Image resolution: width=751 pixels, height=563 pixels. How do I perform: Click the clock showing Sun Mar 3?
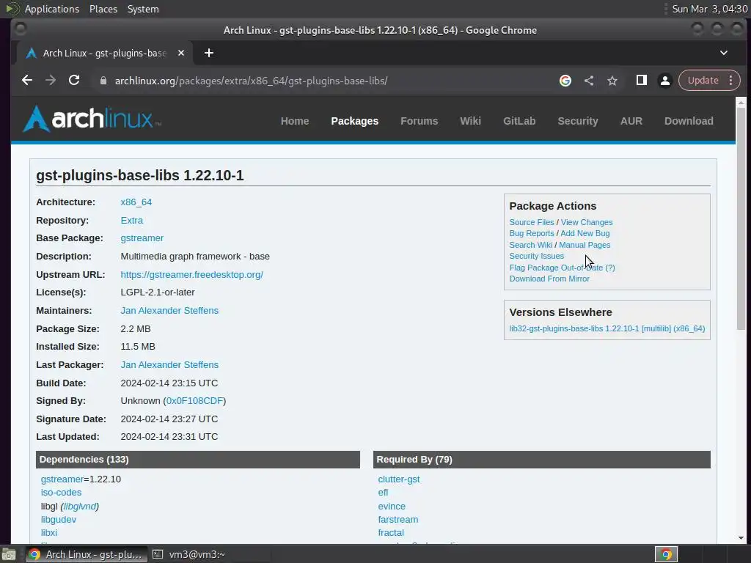point(709,9)
